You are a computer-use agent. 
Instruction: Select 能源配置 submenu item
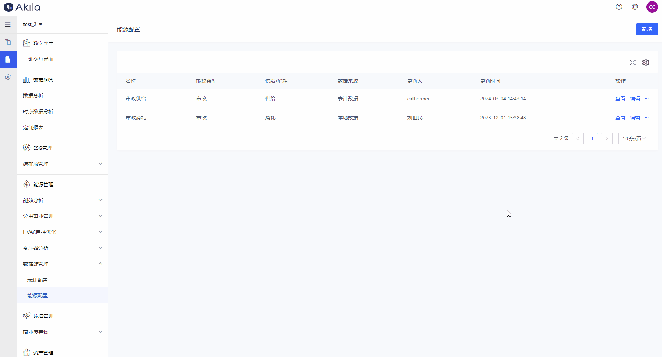point(62,296)
